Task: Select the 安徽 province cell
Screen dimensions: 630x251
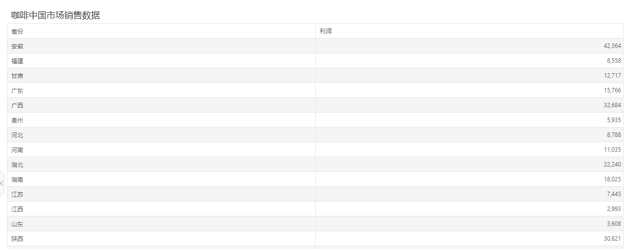Action: [161, 46]
